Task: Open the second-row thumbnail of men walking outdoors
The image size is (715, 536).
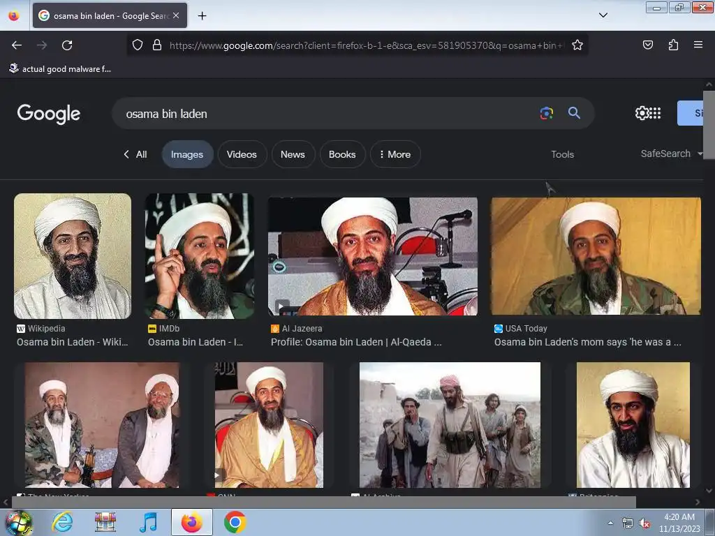Action: [x=450, y=425]
